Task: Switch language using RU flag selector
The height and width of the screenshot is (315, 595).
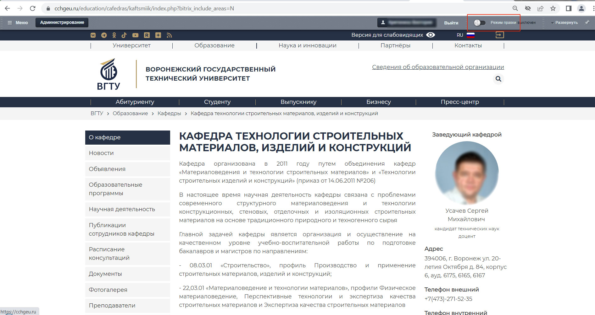Action: pos(466,35)
